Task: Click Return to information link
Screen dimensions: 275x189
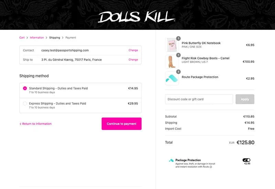Action: [x=35, y=124]
